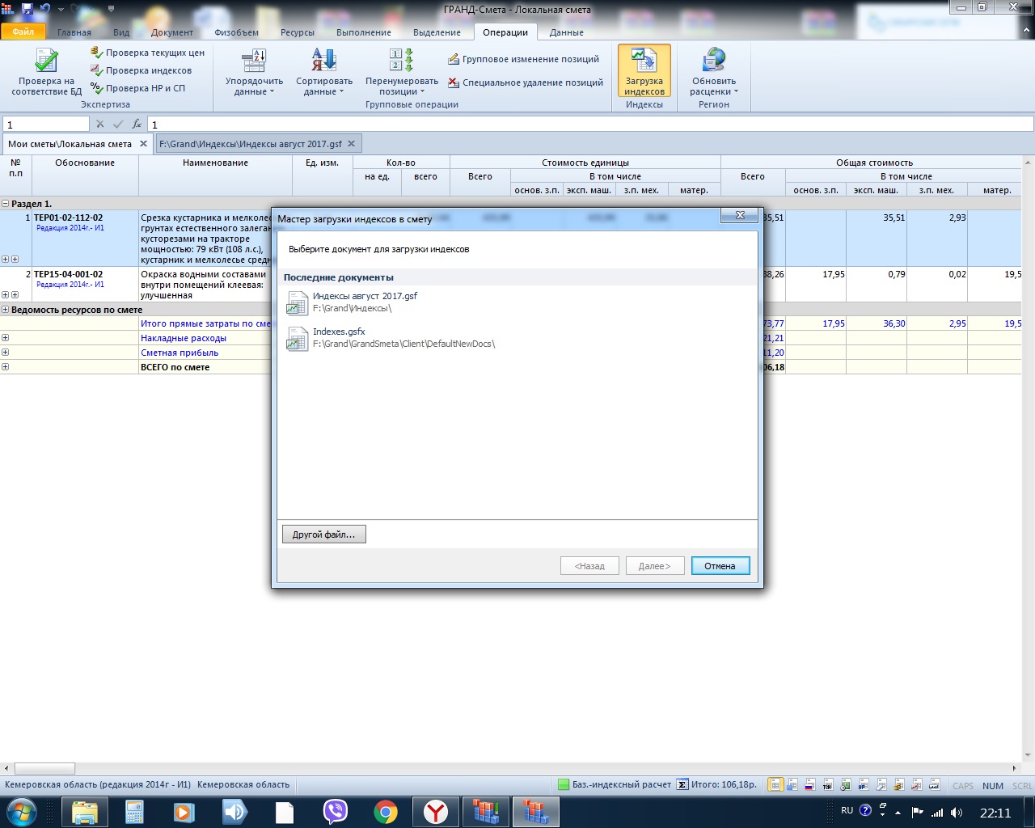
Task: Click the save icon in the title bar
Action: coord(27,9)
